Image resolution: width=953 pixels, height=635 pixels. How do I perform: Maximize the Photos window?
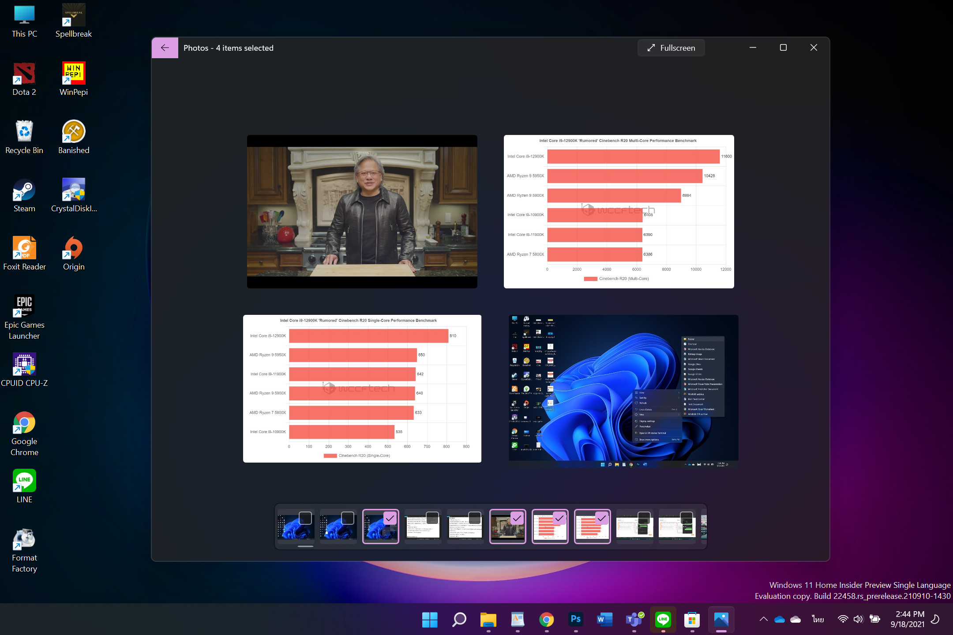pos(783,48)
